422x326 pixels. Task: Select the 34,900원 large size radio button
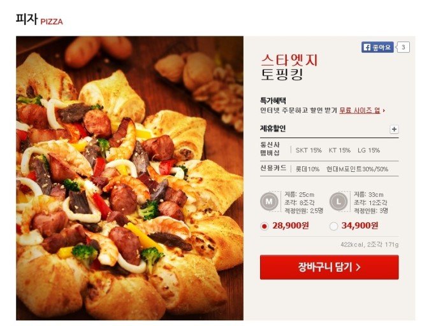334,226
